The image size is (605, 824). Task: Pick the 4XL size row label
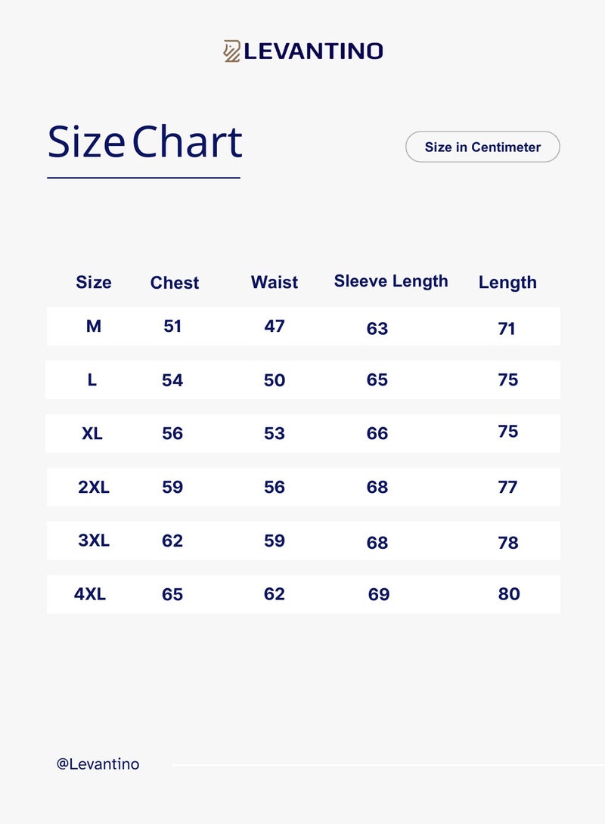90,594
